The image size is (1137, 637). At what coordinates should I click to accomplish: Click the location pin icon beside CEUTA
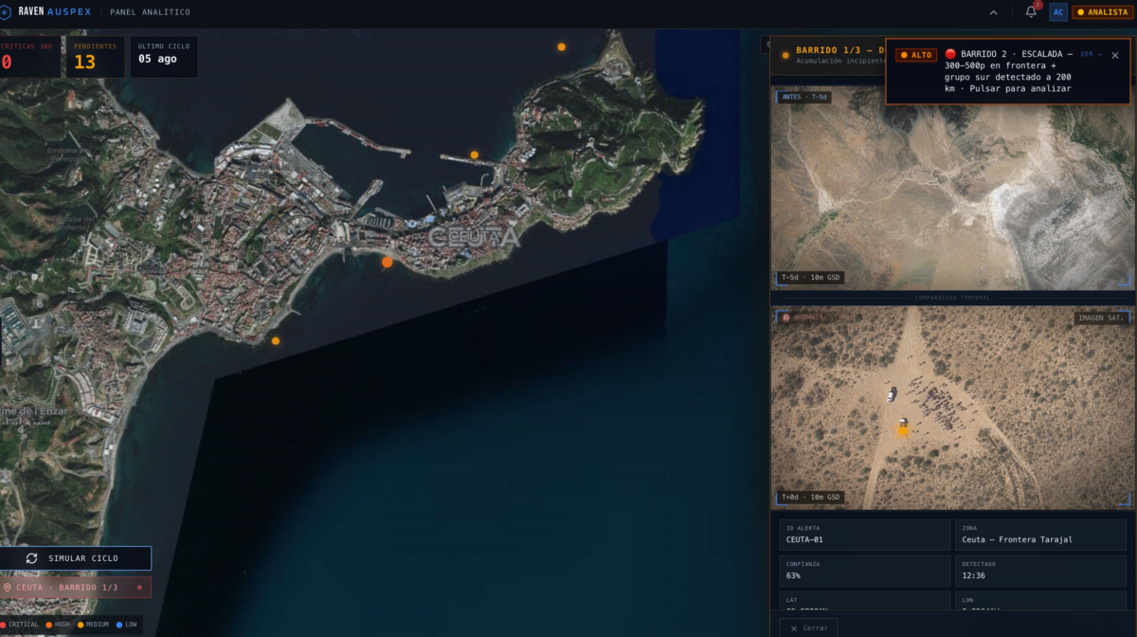(x=8, y=587)
